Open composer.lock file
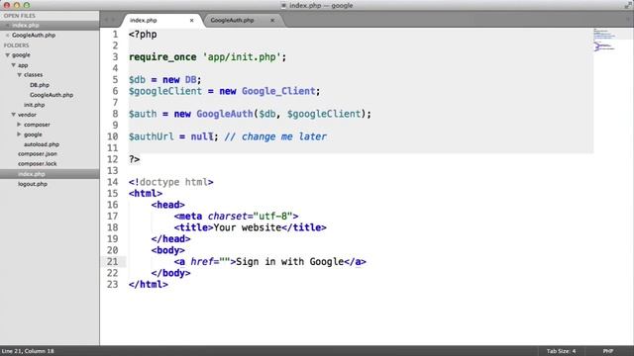The image size is (634, 356). coord(38,164)
